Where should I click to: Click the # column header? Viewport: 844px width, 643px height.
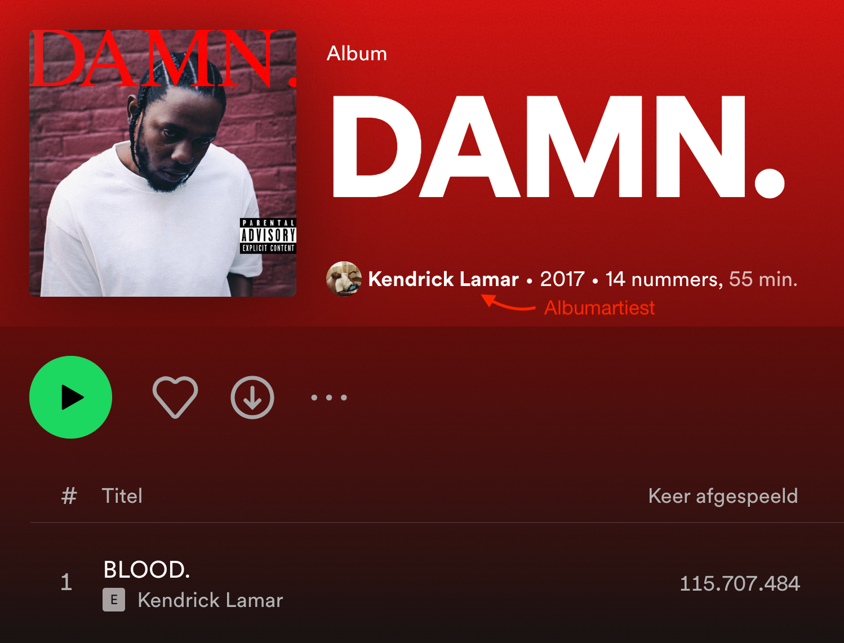[x=69, y=496]
